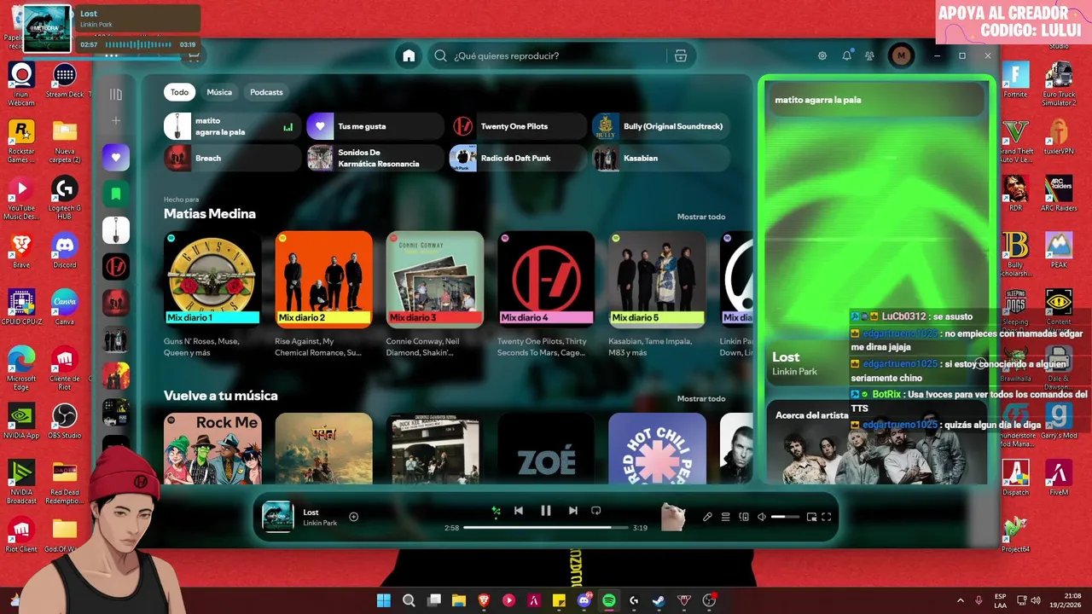Open Fortnite desktop shortcut
Screen dimensions: 1092x614
tap(1015, 81)
